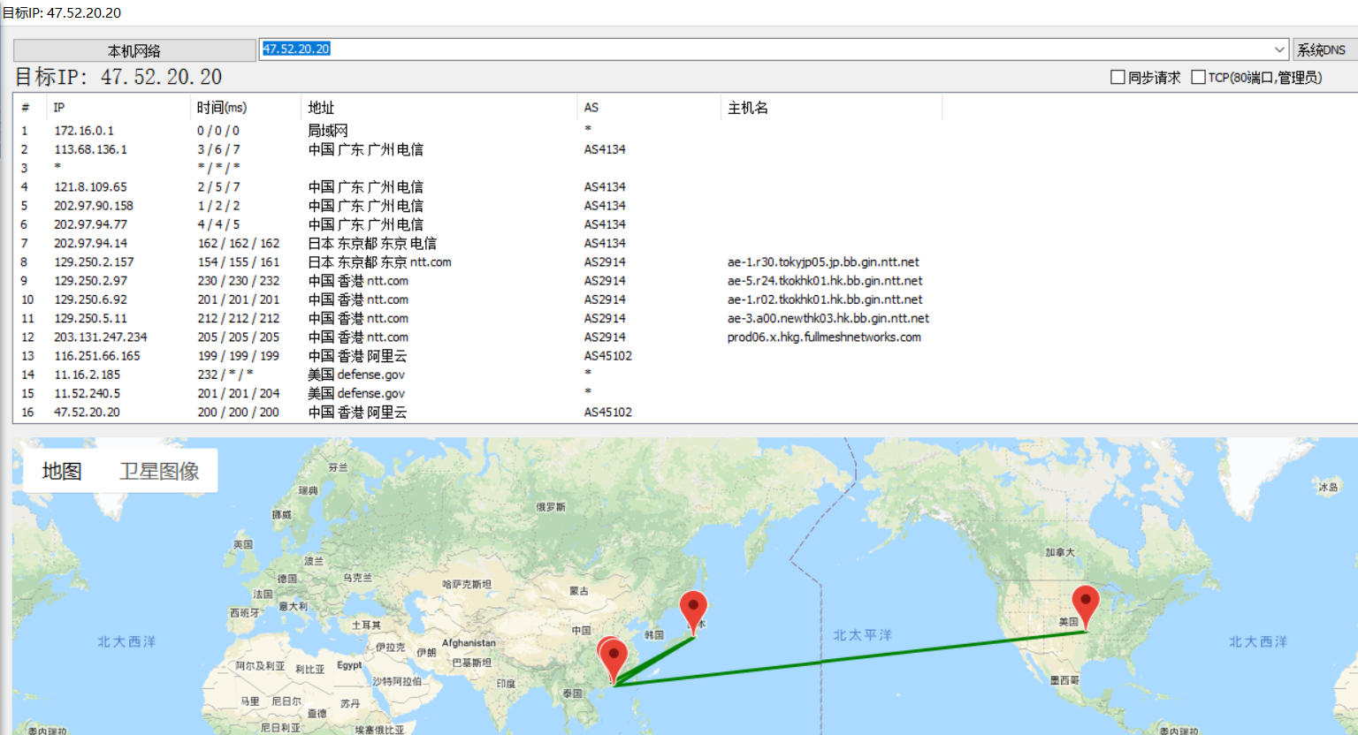Screen dimensions: 1358x735
Task: Click the AS45102 cell in hop 13 row
Action: (608, 356)
